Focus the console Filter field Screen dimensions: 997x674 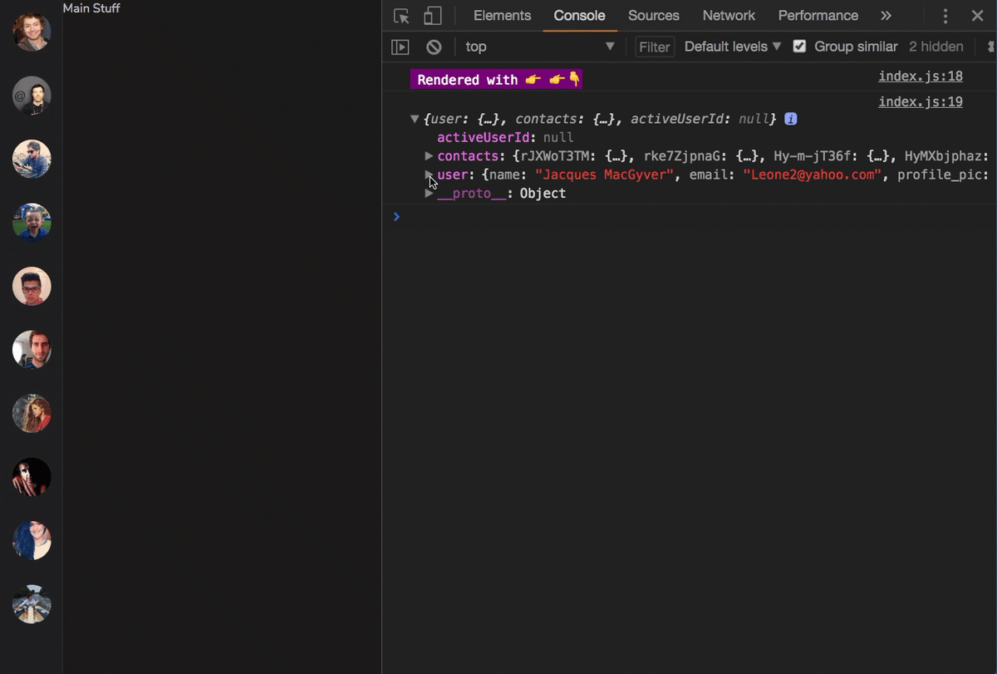click(x=655, y=47)
